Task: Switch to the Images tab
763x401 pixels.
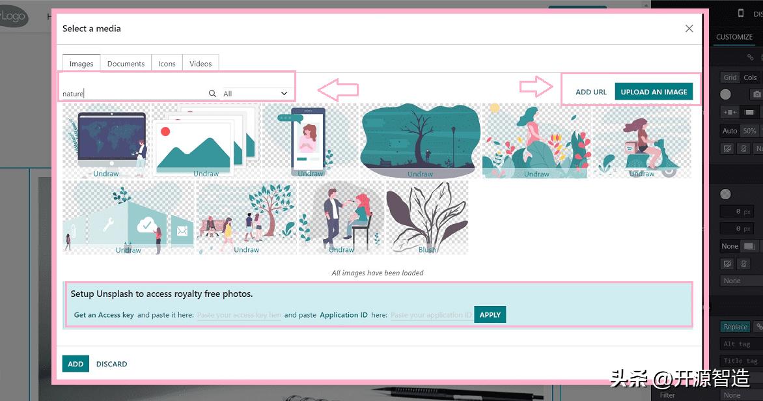Action: click(81, 64)
